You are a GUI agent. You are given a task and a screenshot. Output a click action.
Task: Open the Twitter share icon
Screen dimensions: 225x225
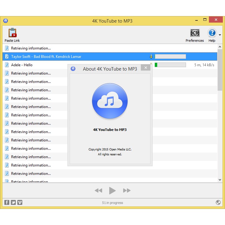13,202
